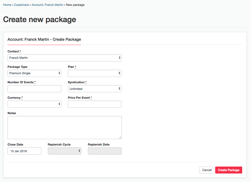
Task: Cancel the package creation
Action: click(207, 170)
